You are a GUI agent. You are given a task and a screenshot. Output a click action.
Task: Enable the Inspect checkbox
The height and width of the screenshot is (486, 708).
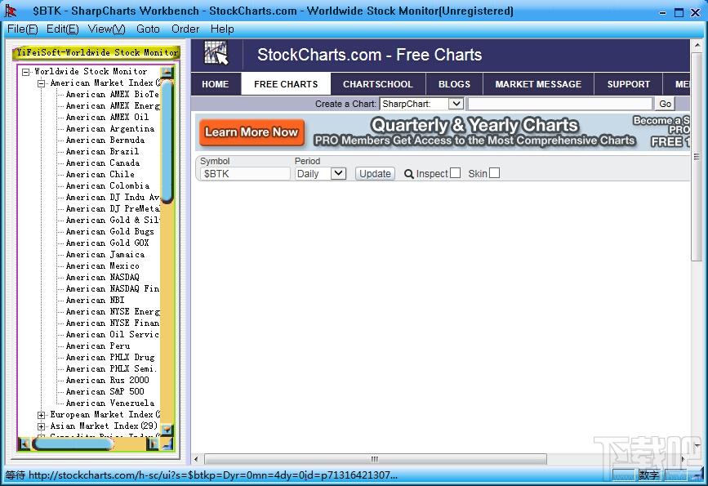tap(455, 173)
